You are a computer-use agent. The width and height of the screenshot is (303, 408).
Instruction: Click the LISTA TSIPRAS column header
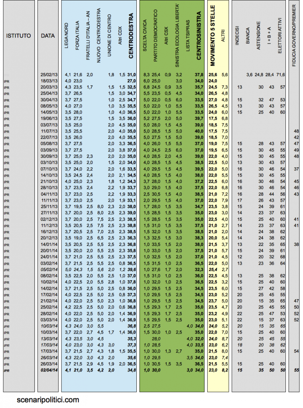coord(188,35)
